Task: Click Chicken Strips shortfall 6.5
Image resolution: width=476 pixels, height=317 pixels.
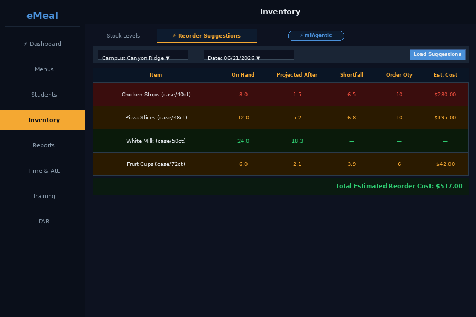Action: 352,95
